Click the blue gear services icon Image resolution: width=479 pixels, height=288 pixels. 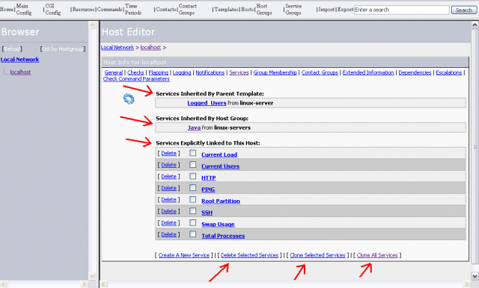[x=129, y=98]
